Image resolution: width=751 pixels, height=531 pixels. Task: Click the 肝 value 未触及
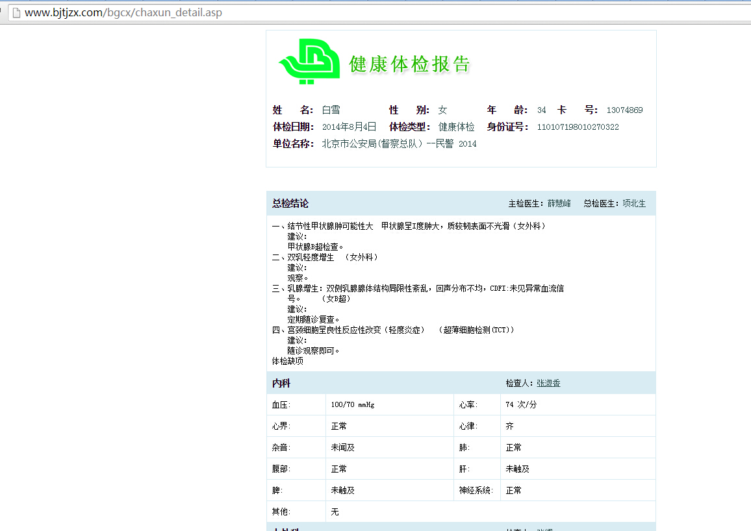(518, 469)
